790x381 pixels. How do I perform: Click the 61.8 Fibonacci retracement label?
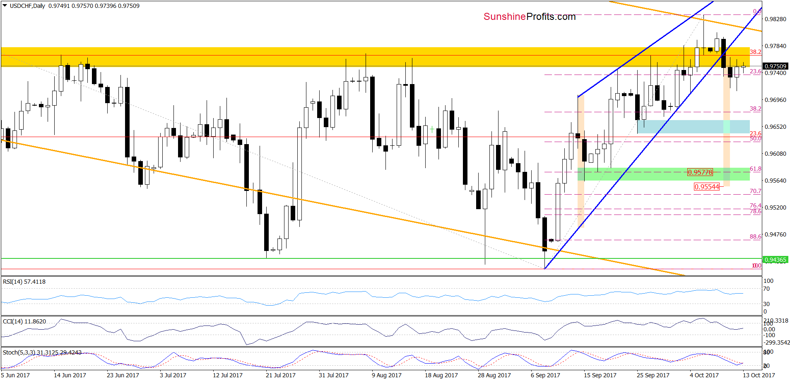tap(756, 169)
